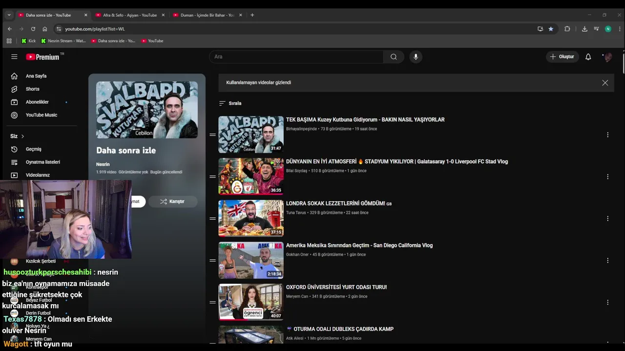Open the notifications bell
This screenshot has height=351, width=625.
point(588,57)
